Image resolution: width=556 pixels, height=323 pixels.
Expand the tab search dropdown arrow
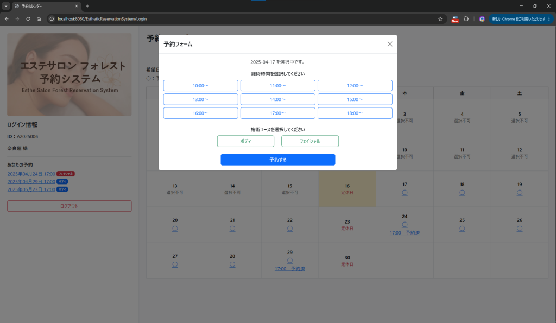[6, 6]
